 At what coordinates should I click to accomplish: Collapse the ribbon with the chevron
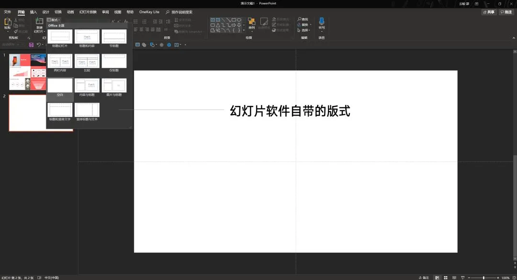point(514,38)
